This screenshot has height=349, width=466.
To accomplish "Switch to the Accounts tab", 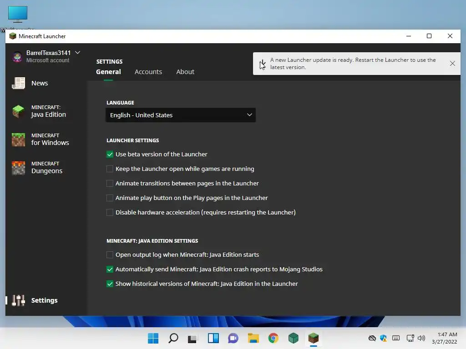I will pos(148,72).
